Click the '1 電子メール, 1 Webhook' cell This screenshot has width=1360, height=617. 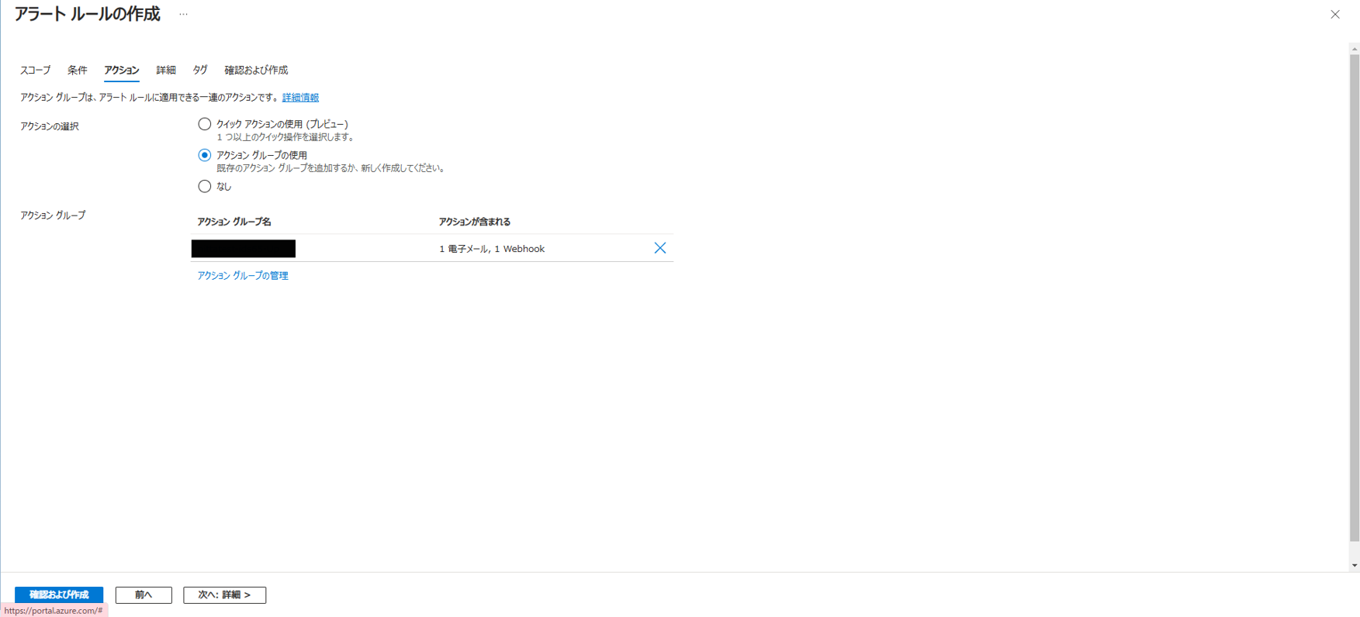(x=492, y=249)
